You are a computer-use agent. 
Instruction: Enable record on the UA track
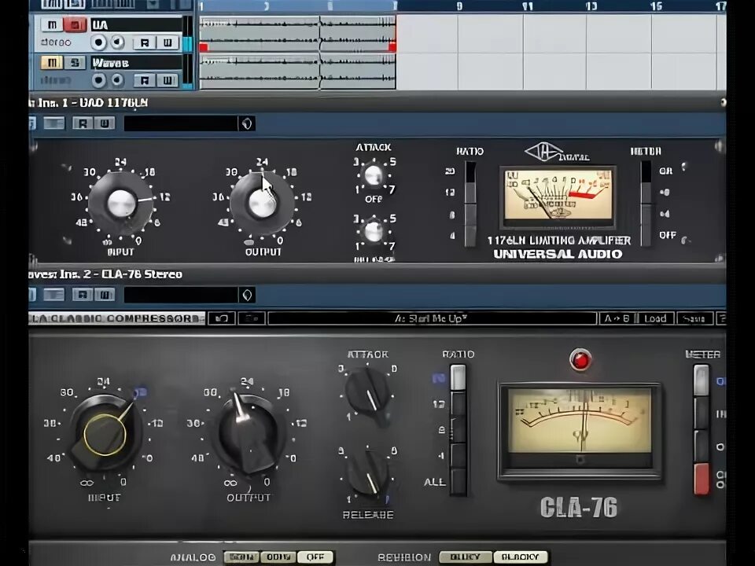(x=99, y=42)
